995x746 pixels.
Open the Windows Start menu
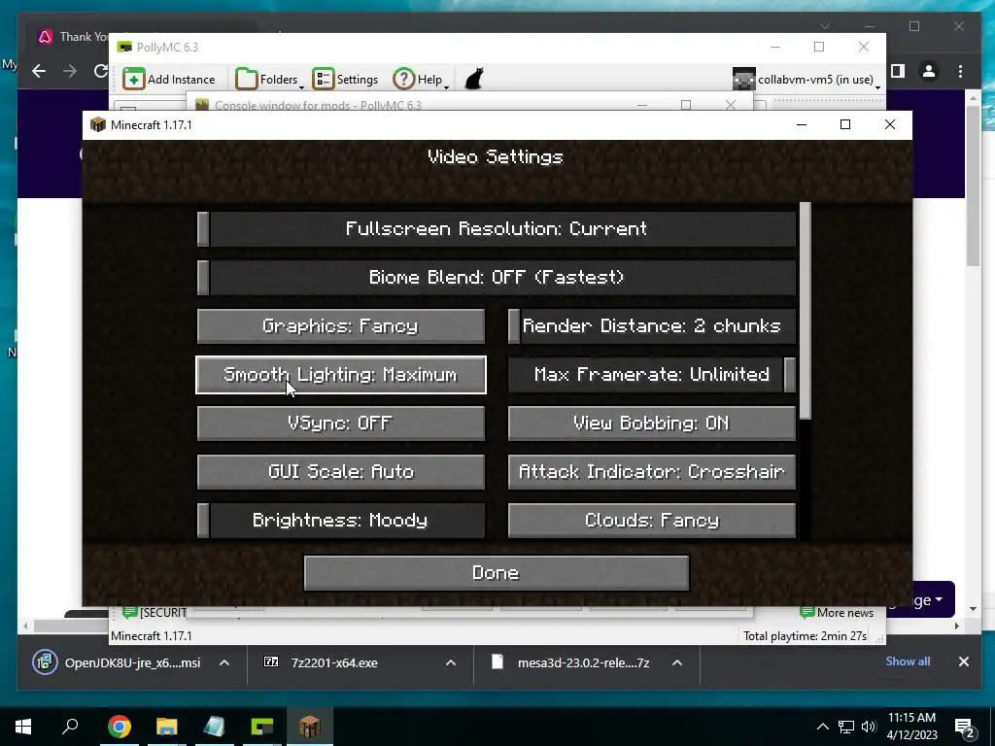pos(23,727)
